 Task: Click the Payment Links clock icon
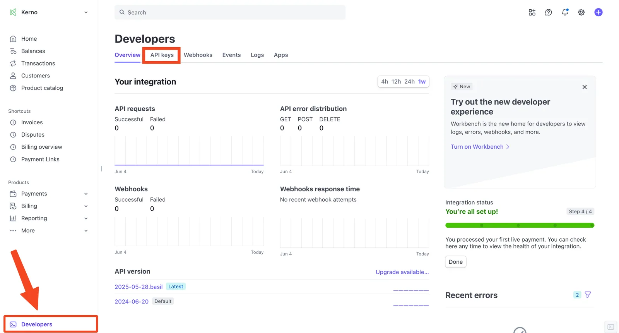coord(13,159)
